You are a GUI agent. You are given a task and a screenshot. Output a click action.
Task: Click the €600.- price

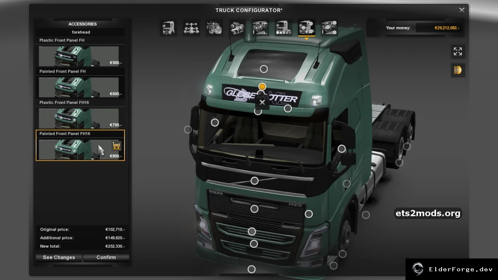pos(116,94)
